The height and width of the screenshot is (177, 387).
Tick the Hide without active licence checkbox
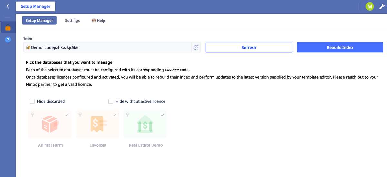click(111, 101)
